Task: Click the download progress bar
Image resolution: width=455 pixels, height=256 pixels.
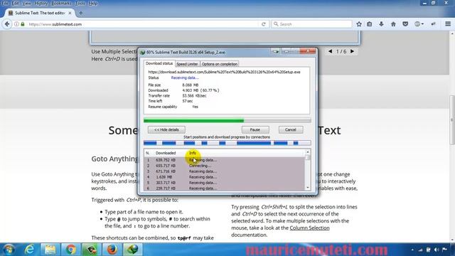Action: 227,120
